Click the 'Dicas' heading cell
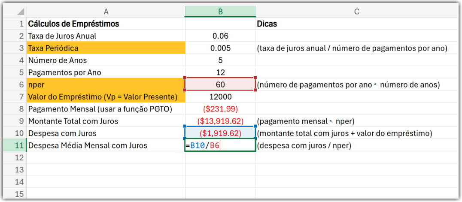 (356, 24)
